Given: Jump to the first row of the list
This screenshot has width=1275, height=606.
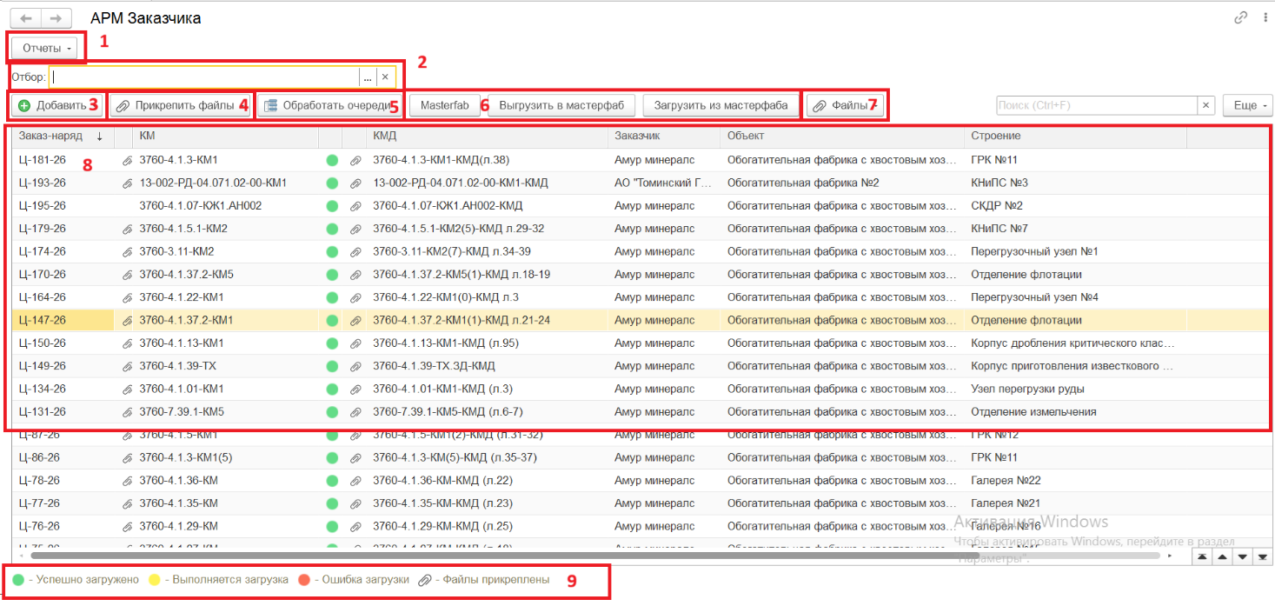Looking at the screenshot, I should [x=1201, y=556].
